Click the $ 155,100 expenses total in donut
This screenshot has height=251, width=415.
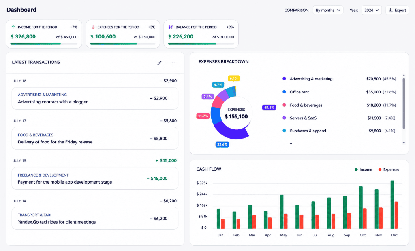(236, 116)
